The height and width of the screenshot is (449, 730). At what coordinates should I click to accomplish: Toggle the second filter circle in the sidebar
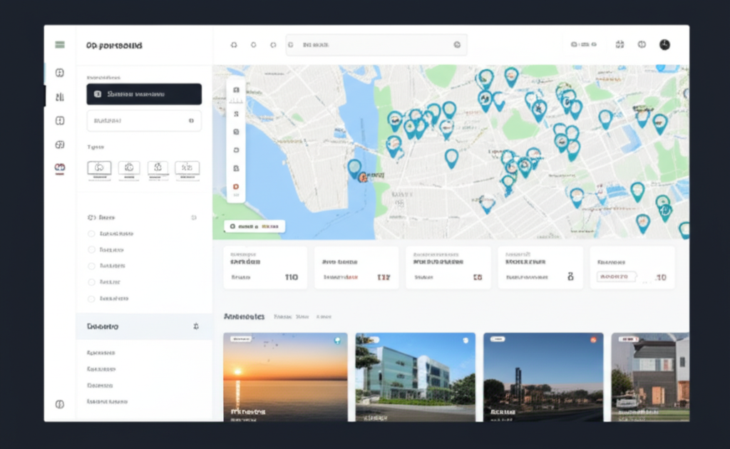(x=93, y=249)
